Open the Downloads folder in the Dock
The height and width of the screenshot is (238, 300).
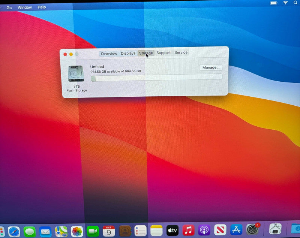(x=295, y=228)
